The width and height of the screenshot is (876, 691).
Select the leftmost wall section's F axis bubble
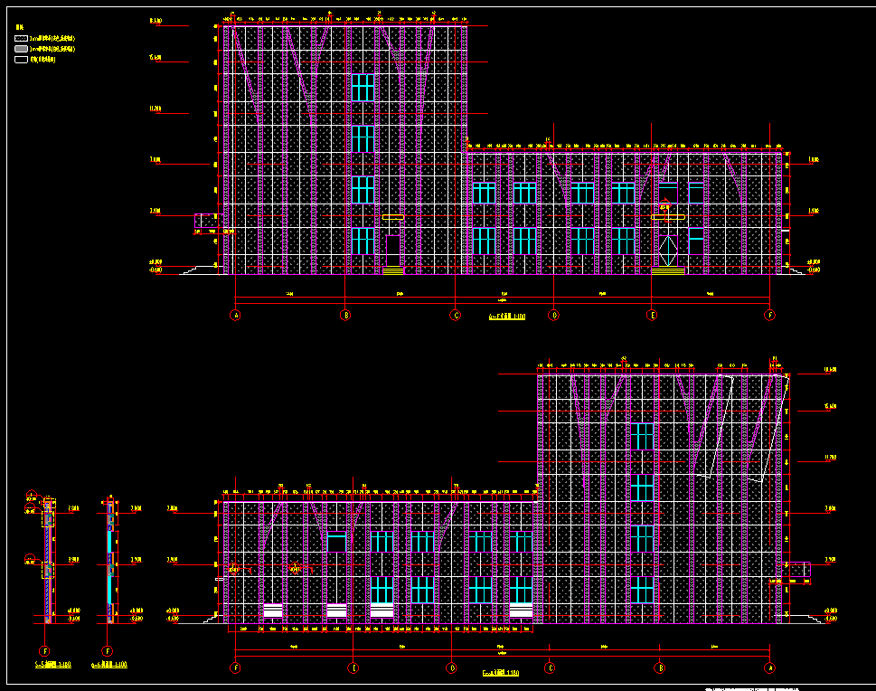click(44, 650)
